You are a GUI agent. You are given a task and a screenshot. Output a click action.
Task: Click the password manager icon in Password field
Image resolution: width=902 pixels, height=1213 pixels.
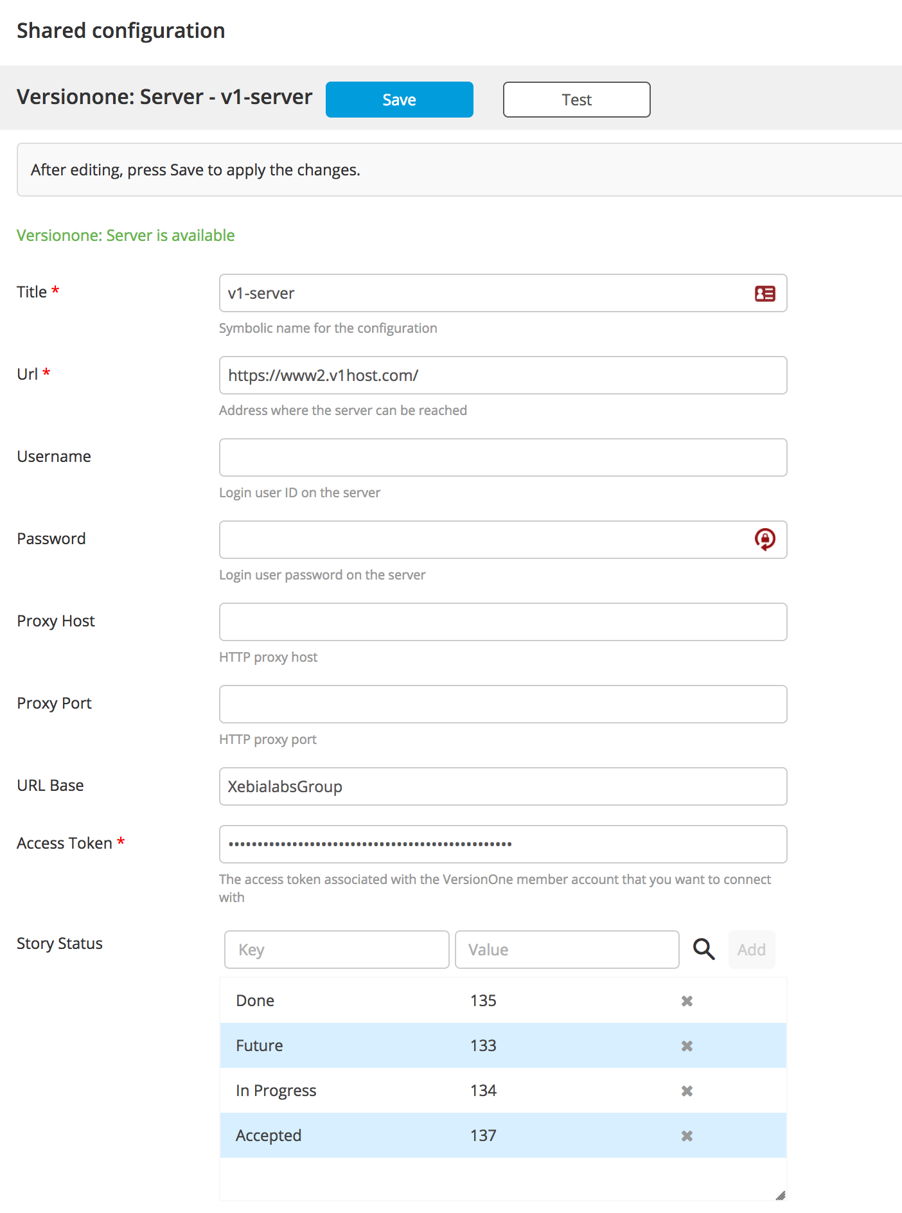point(765,539)
